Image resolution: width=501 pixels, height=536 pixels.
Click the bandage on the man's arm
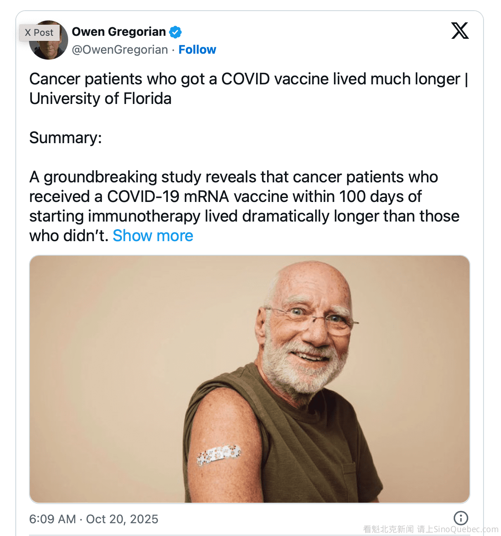(219, 454)
